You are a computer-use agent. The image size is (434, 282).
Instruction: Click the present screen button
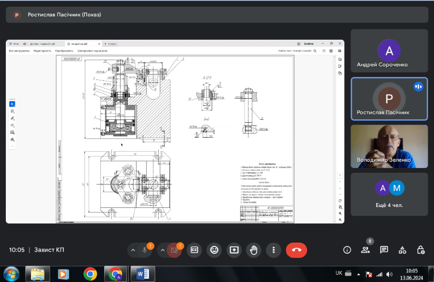(x=234, y=250)
